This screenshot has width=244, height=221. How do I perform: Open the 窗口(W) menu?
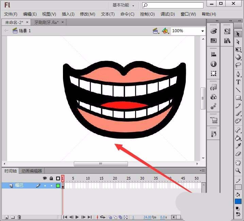point(188,14)
